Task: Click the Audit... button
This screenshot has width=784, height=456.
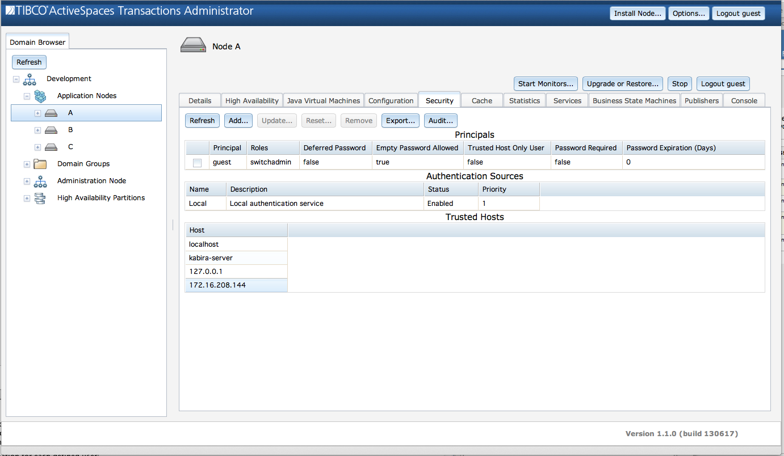Action: (x=441, y=120)
